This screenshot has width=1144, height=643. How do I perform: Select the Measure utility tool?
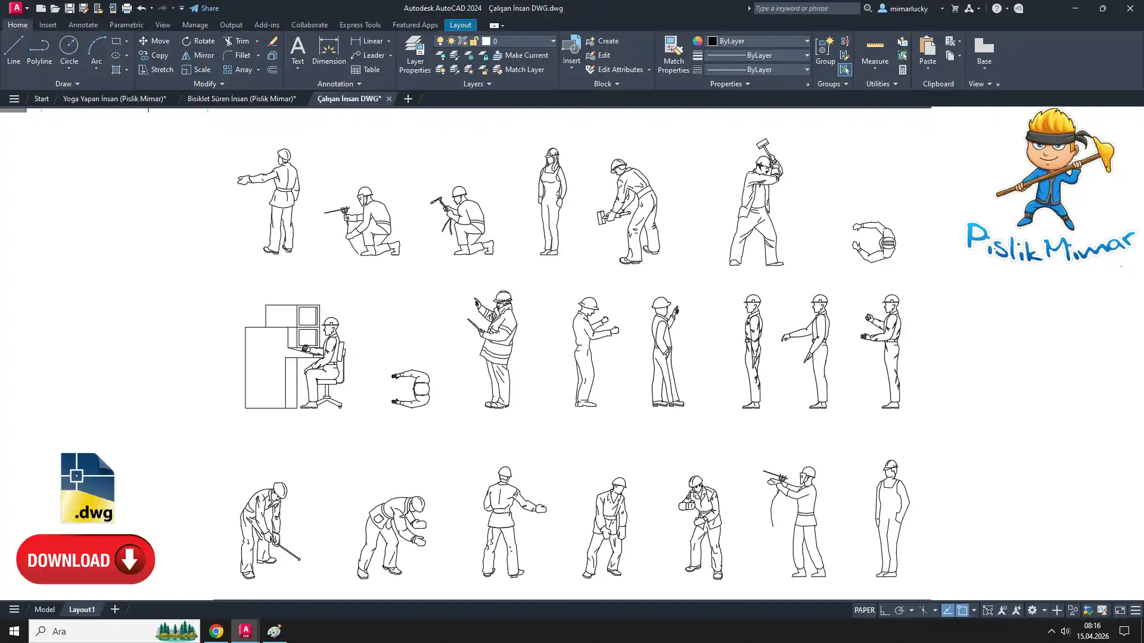(874, 50)
